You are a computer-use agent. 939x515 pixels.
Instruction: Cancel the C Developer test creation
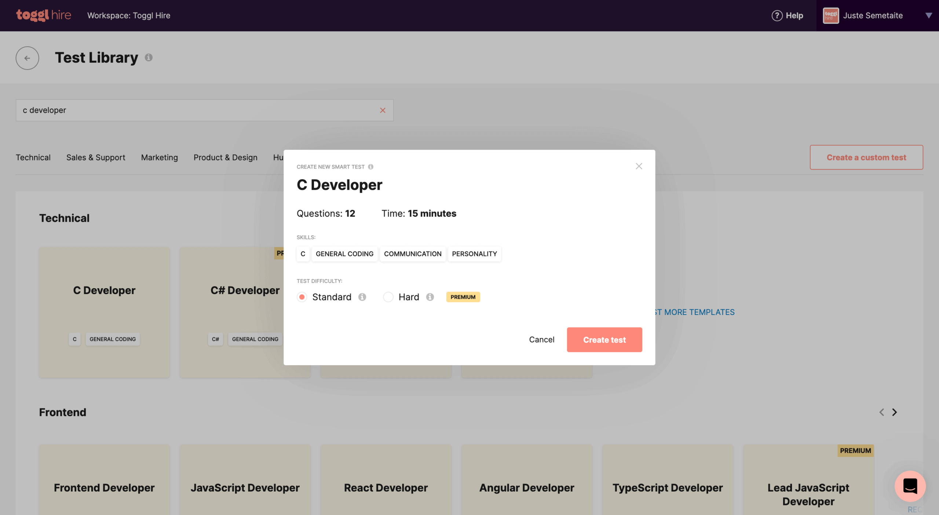click(542, 340)
